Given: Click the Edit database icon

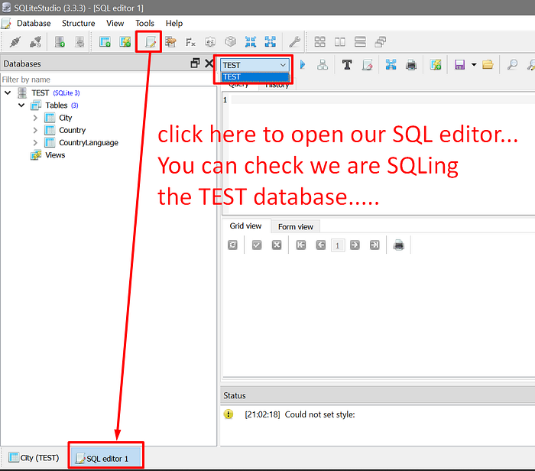Looking at the screenshot, I should [x=79, y=42].
